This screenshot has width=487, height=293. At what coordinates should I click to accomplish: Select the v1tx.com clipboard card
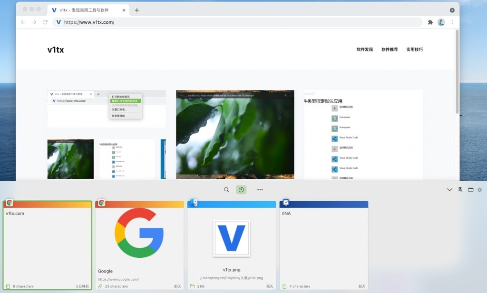[48, 245]
